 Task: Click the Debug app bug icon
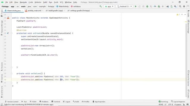(x=147, y=6)
